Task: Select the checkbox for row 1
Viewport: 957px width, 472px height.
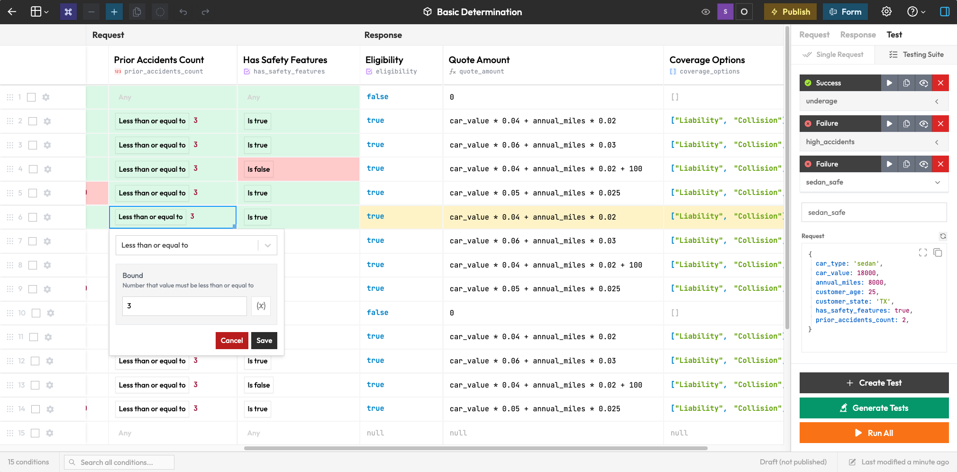Action: [x=31, y=97]
